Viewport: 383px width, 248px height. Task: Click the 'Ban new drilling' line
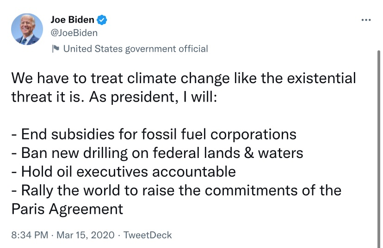(157, 153)
